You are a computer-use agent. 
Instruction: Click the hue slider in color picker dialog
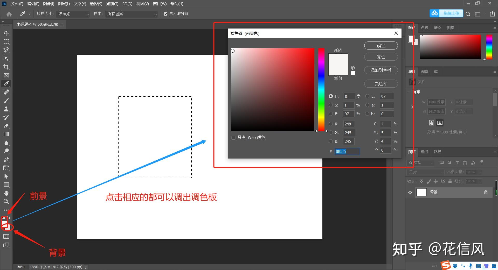point(321,89)
